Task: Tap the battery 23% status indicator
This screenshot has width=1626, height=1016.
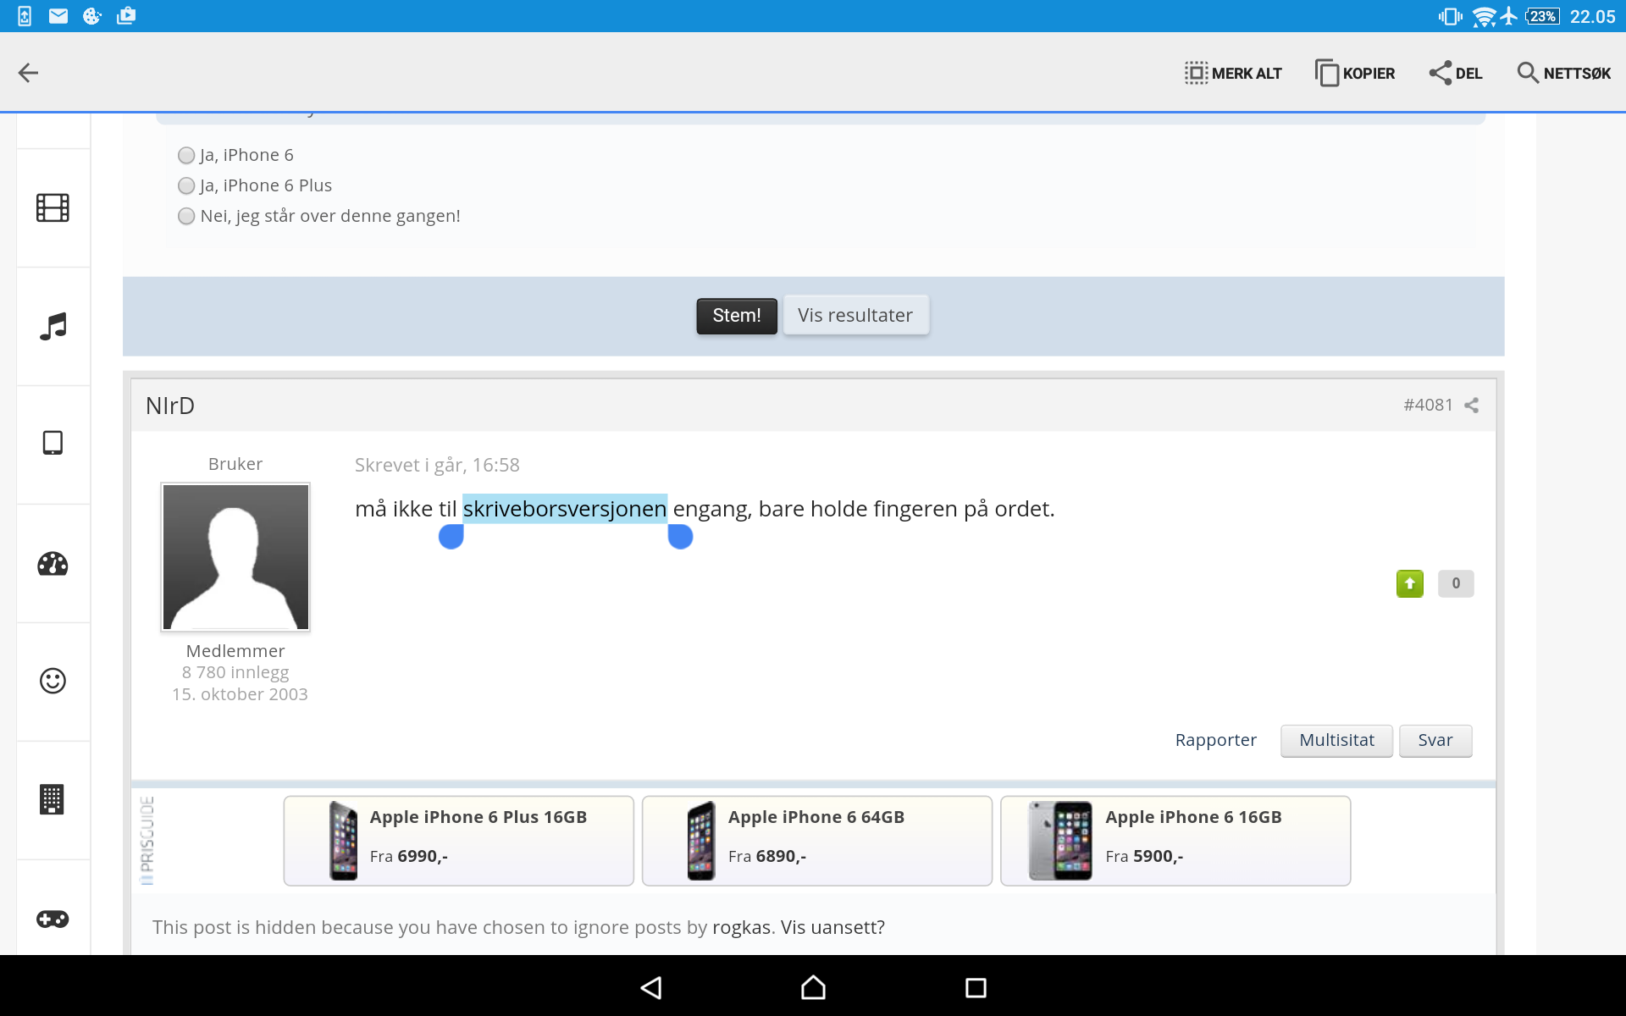Action: click(1543, 16)
